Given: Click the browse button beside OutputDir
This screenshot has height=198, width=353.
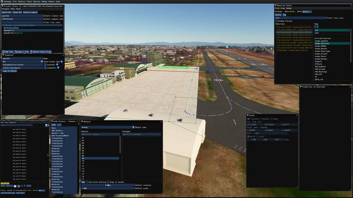Looking at the screenshot, I should pos(45,68).
